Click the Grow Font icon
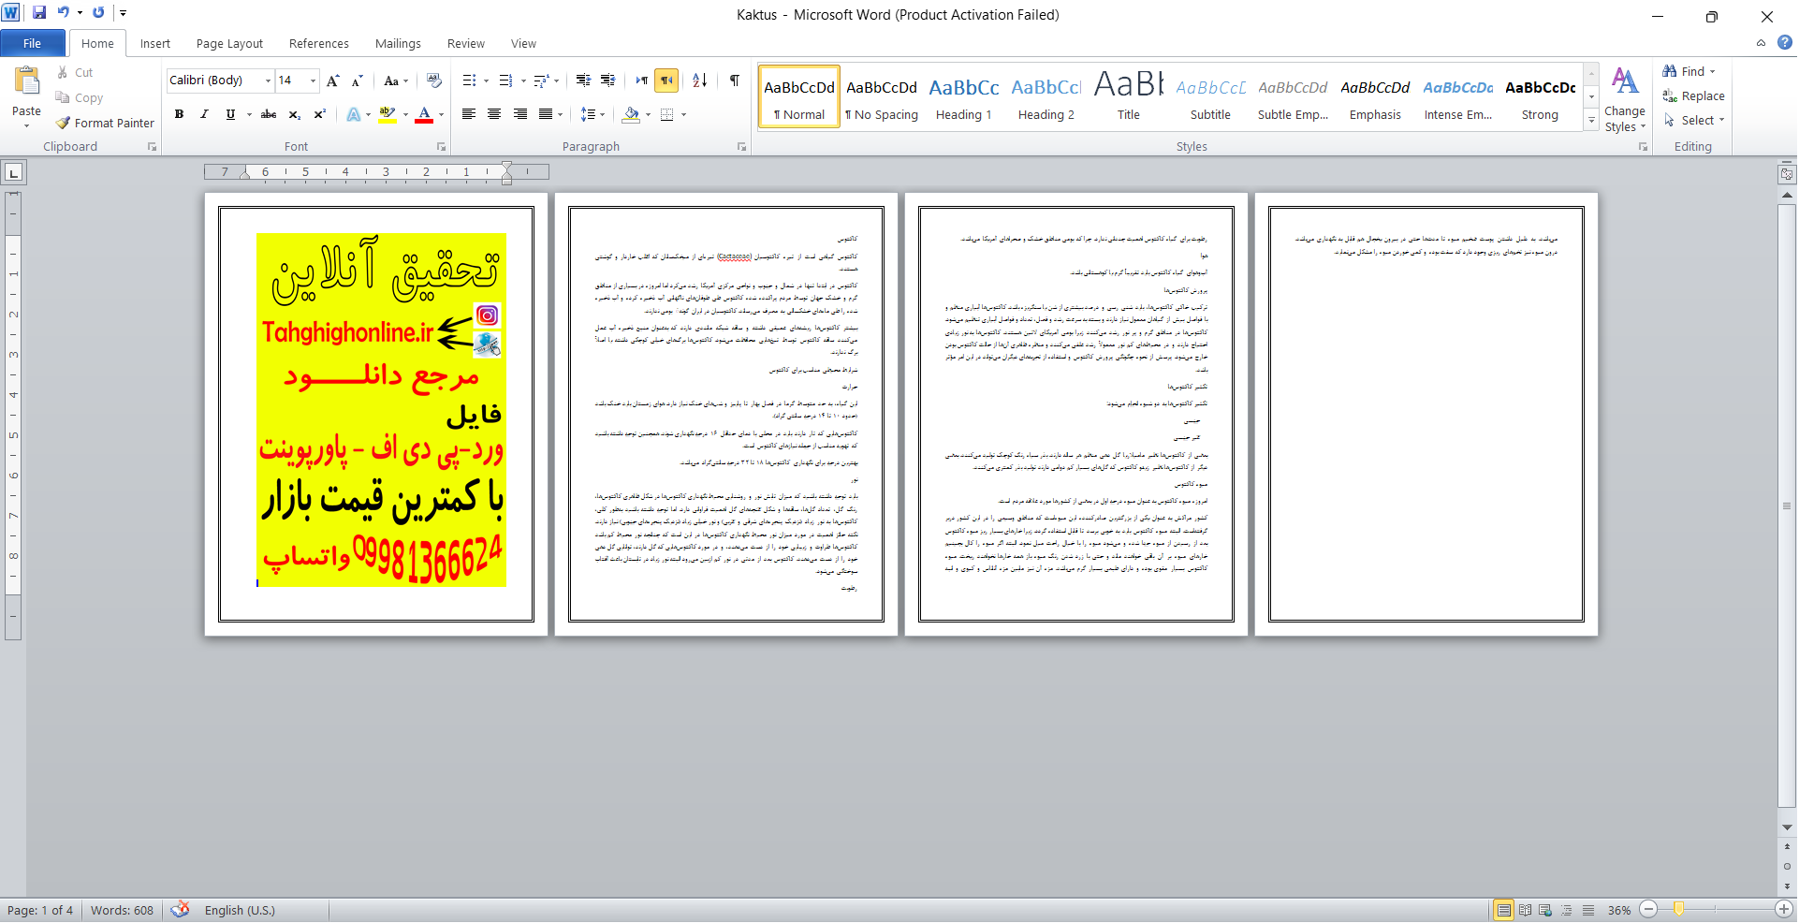 [333, 81]
